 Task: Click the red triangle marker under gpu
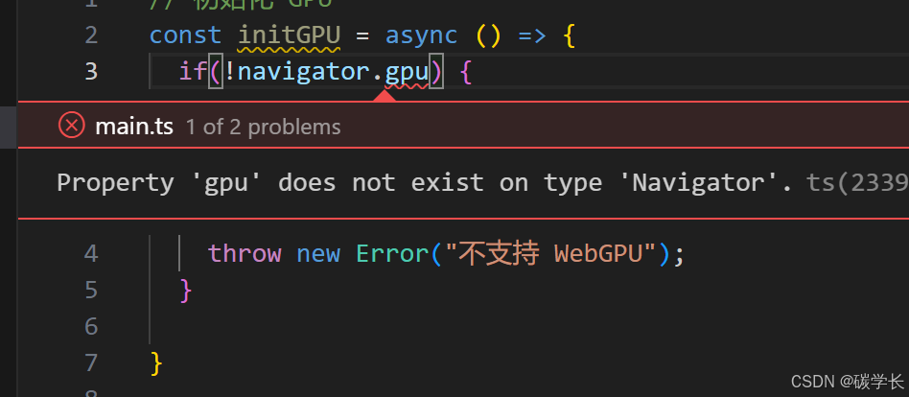coord(385,96)
